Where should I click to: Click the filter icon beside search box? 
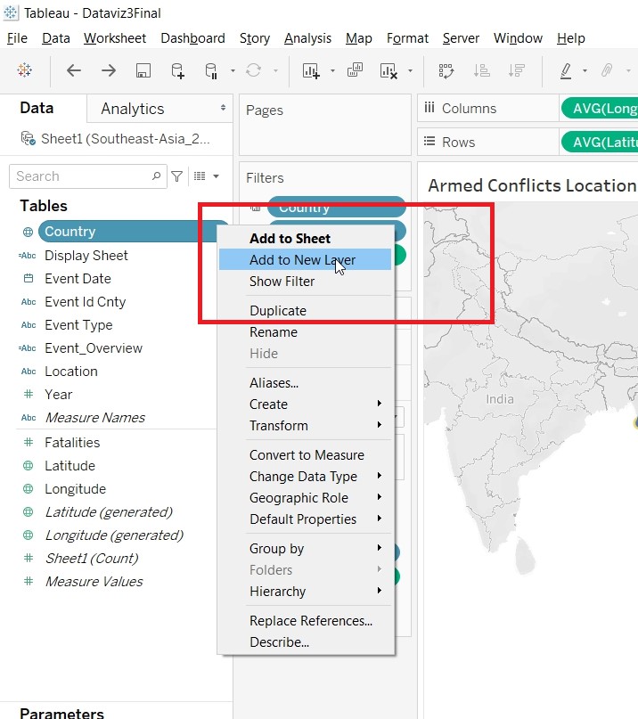[x=177, y=176]
